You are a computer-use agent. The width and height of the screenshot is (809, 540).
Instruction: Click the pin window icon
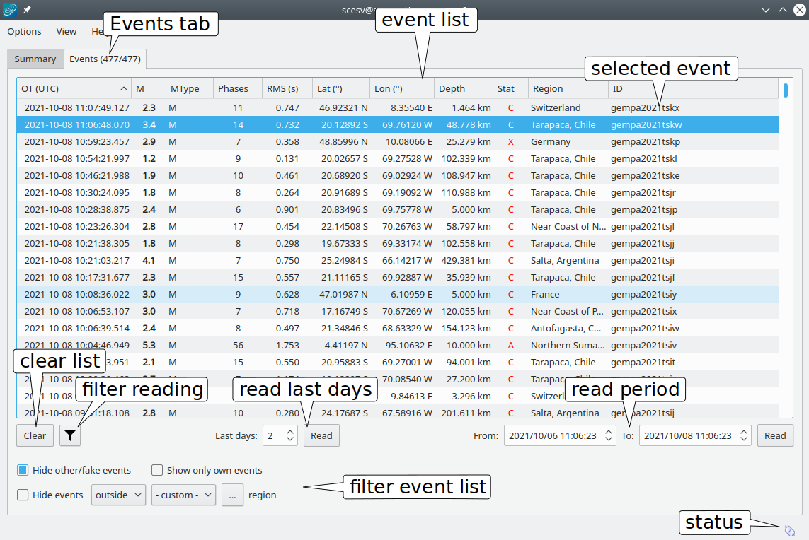tap(27, 10)
